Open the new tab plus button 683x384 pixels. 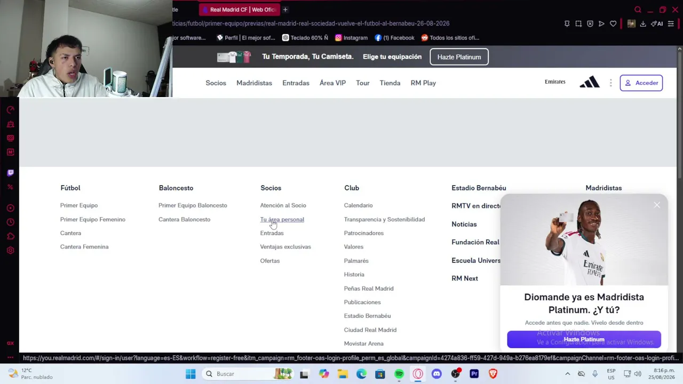(285, 10)
